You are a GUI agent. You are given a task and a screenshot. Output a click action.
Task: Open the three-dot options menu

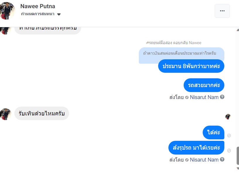click(222, 11)
